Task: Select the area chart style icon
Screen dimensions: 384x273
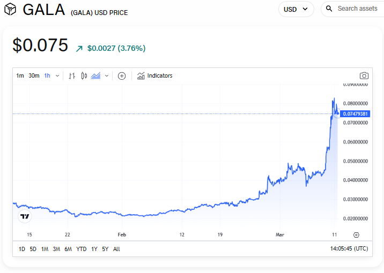Action: click(96, 76)
